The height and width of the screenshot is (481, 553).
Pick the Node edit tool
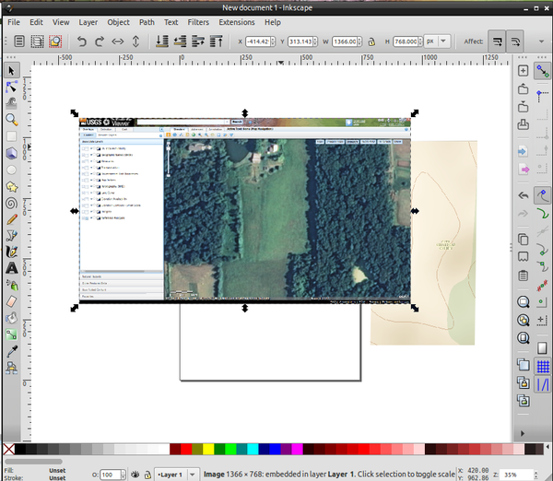coord(12,87)
